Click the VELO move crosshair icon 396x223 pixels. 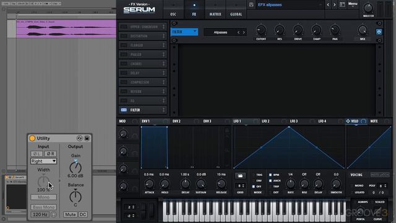pos(348,121)
